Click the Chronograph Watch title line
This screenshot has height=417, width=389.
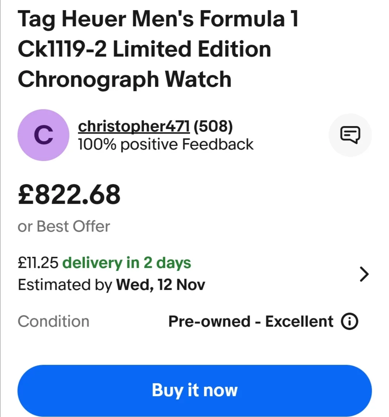coord(124,79)
